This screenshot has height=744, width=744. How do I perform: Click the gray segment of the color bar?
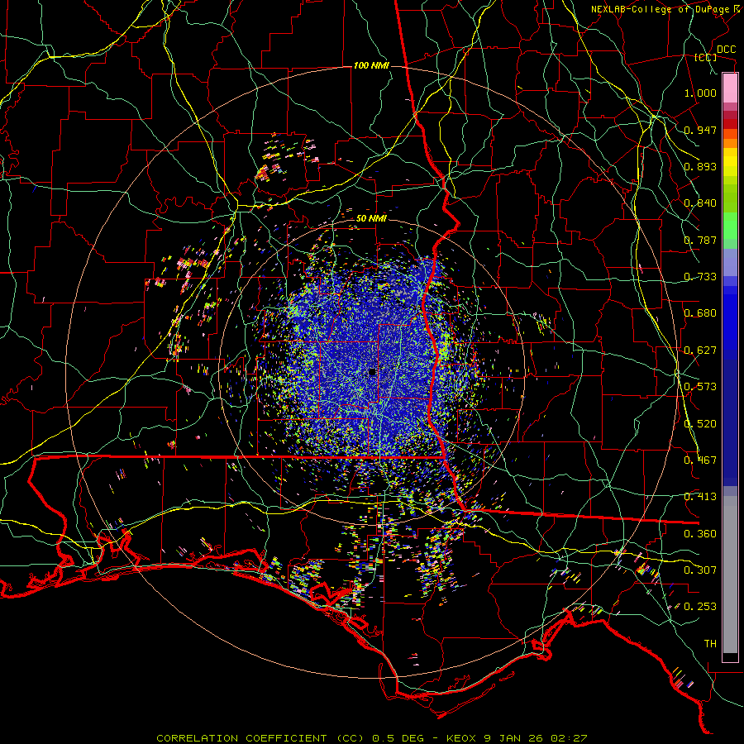click(730, 575)
